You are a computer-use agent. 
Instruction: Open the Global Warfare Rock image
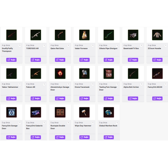point(109,112)
